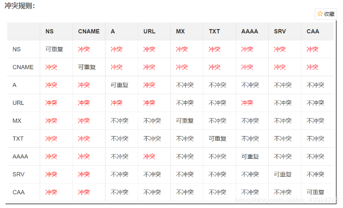
Task: Click the AAAA column header
Action: 249,31
